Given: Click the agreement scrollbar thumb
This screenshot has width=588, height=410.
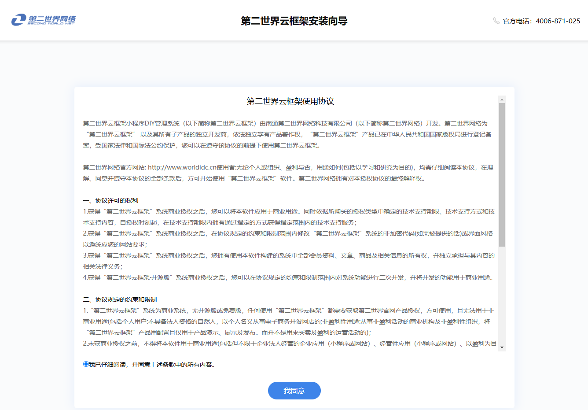Looking at the screenshot, I should coord(502,174).
